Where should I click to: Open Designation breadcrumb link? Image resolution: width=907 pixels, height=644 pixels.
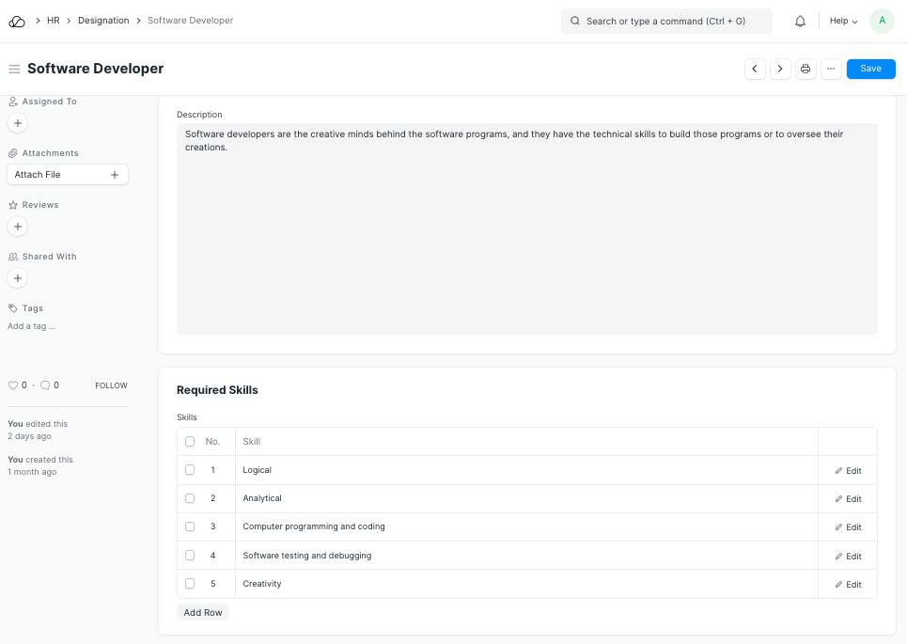pos(103,21)
